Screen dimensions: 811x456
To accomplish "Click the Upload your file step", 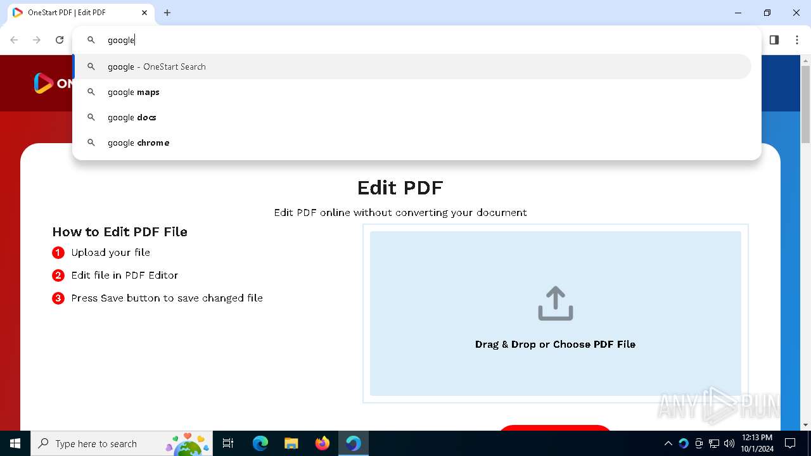I will point(110,252).
